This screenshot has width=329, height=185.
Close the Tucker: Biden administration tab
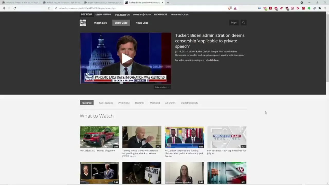(x=162, y=3)
